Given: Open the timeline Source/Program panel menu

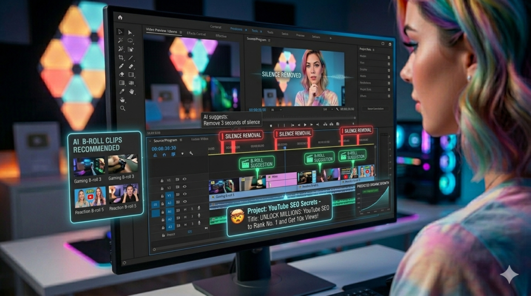Looking at the screenshot, I should [181, 140].
